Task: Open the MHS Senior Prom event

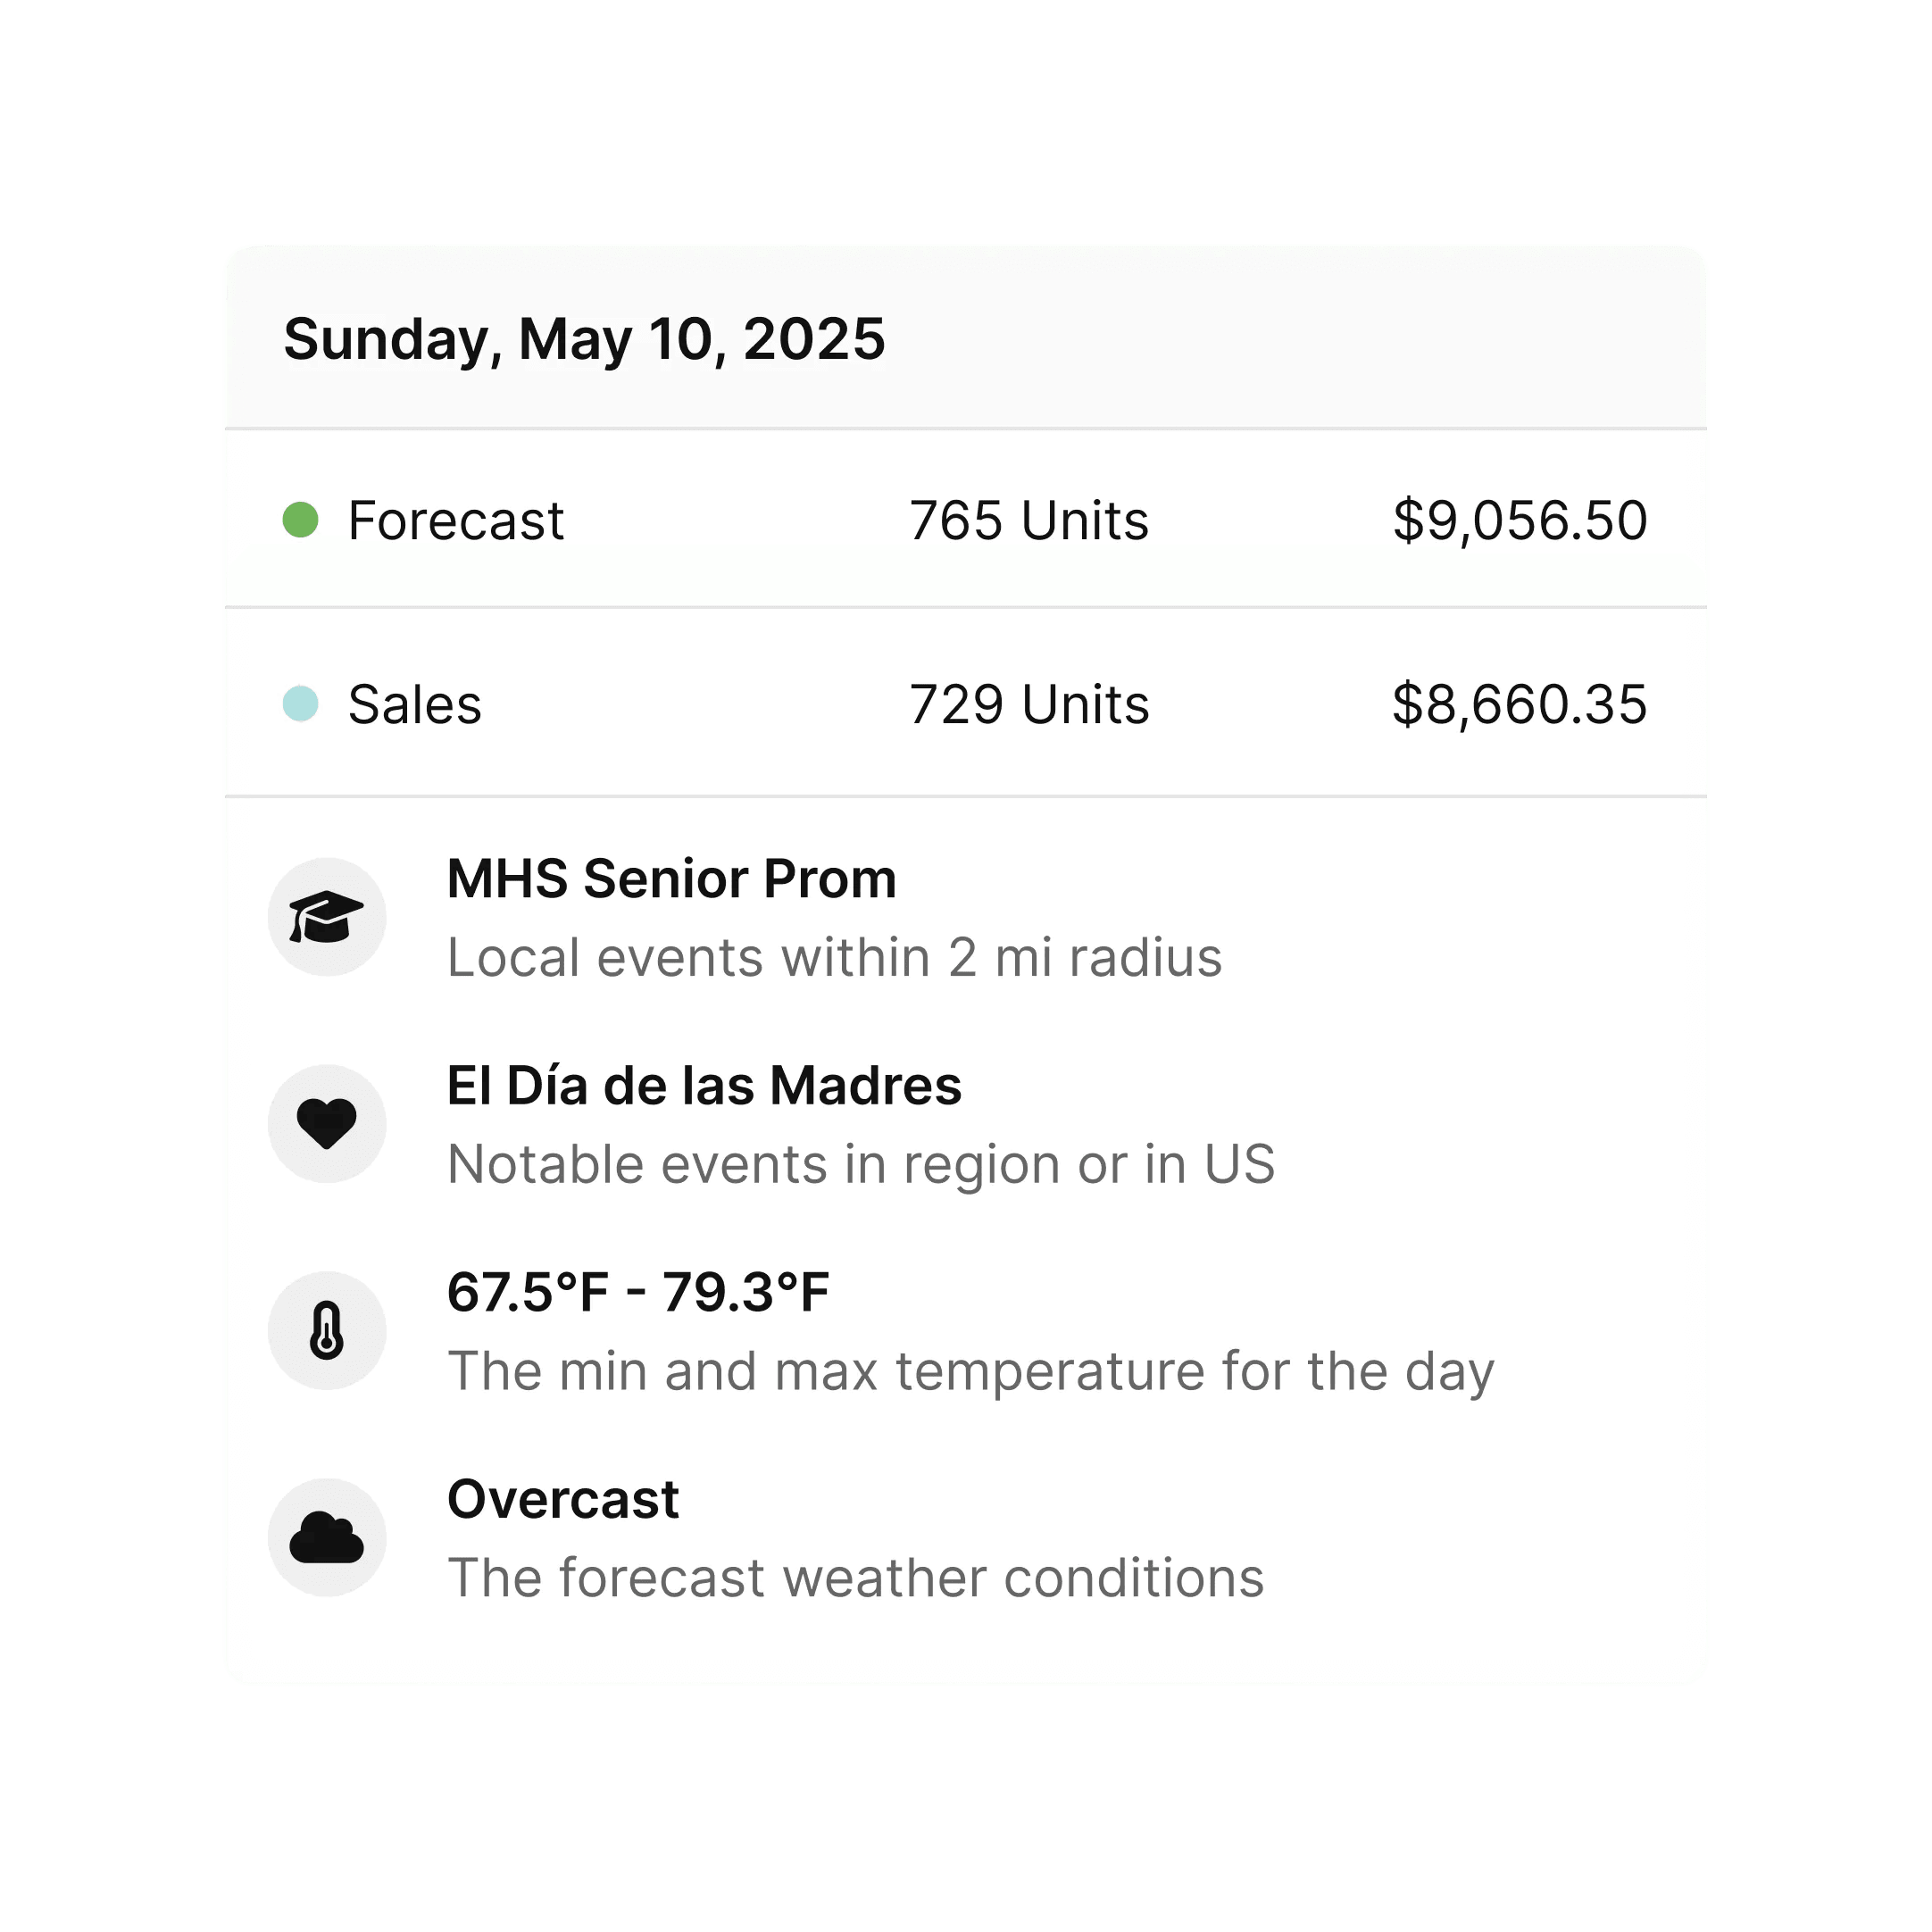Action: pos(671,879)
